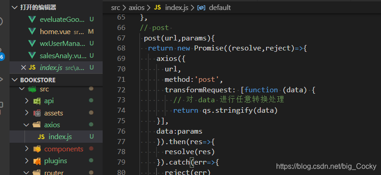This screenshot has height=175, width=381.
Task: Close index.js editor with the X icon
Action: [23, 68]
